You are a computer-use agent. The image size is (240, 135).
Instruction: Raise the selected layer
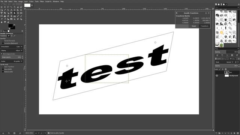click(x=222, y=133)
